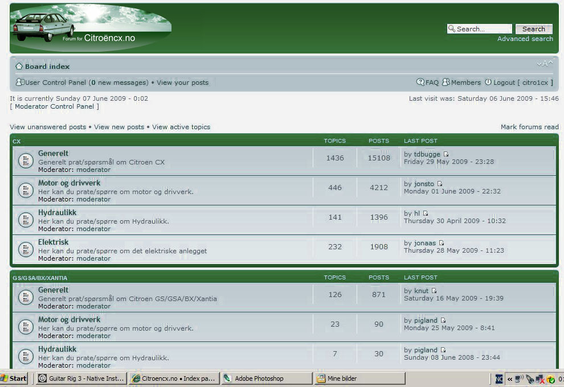View latest post icon for 08 June 2008
The height and width of the screenshot is (387, 564).
[x=443, y=349]
